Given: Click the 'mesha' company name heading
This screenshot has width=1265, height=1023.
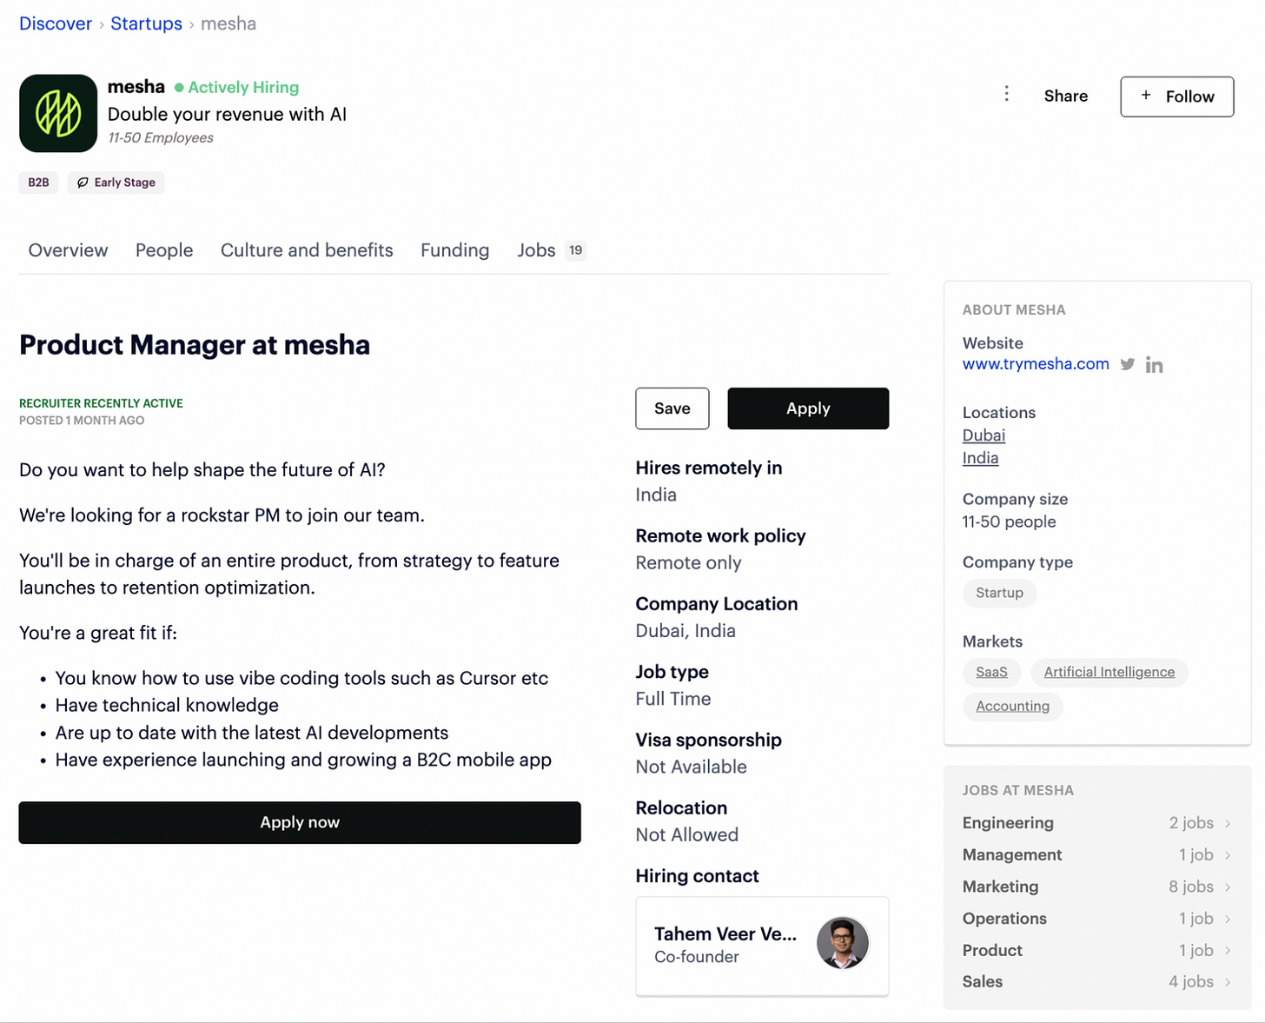Looking at the screenshot, I should click(136, 87).
